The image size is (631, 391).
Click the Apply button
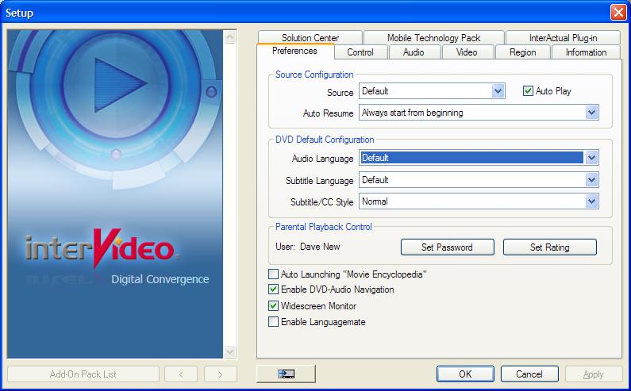(594, 374)
